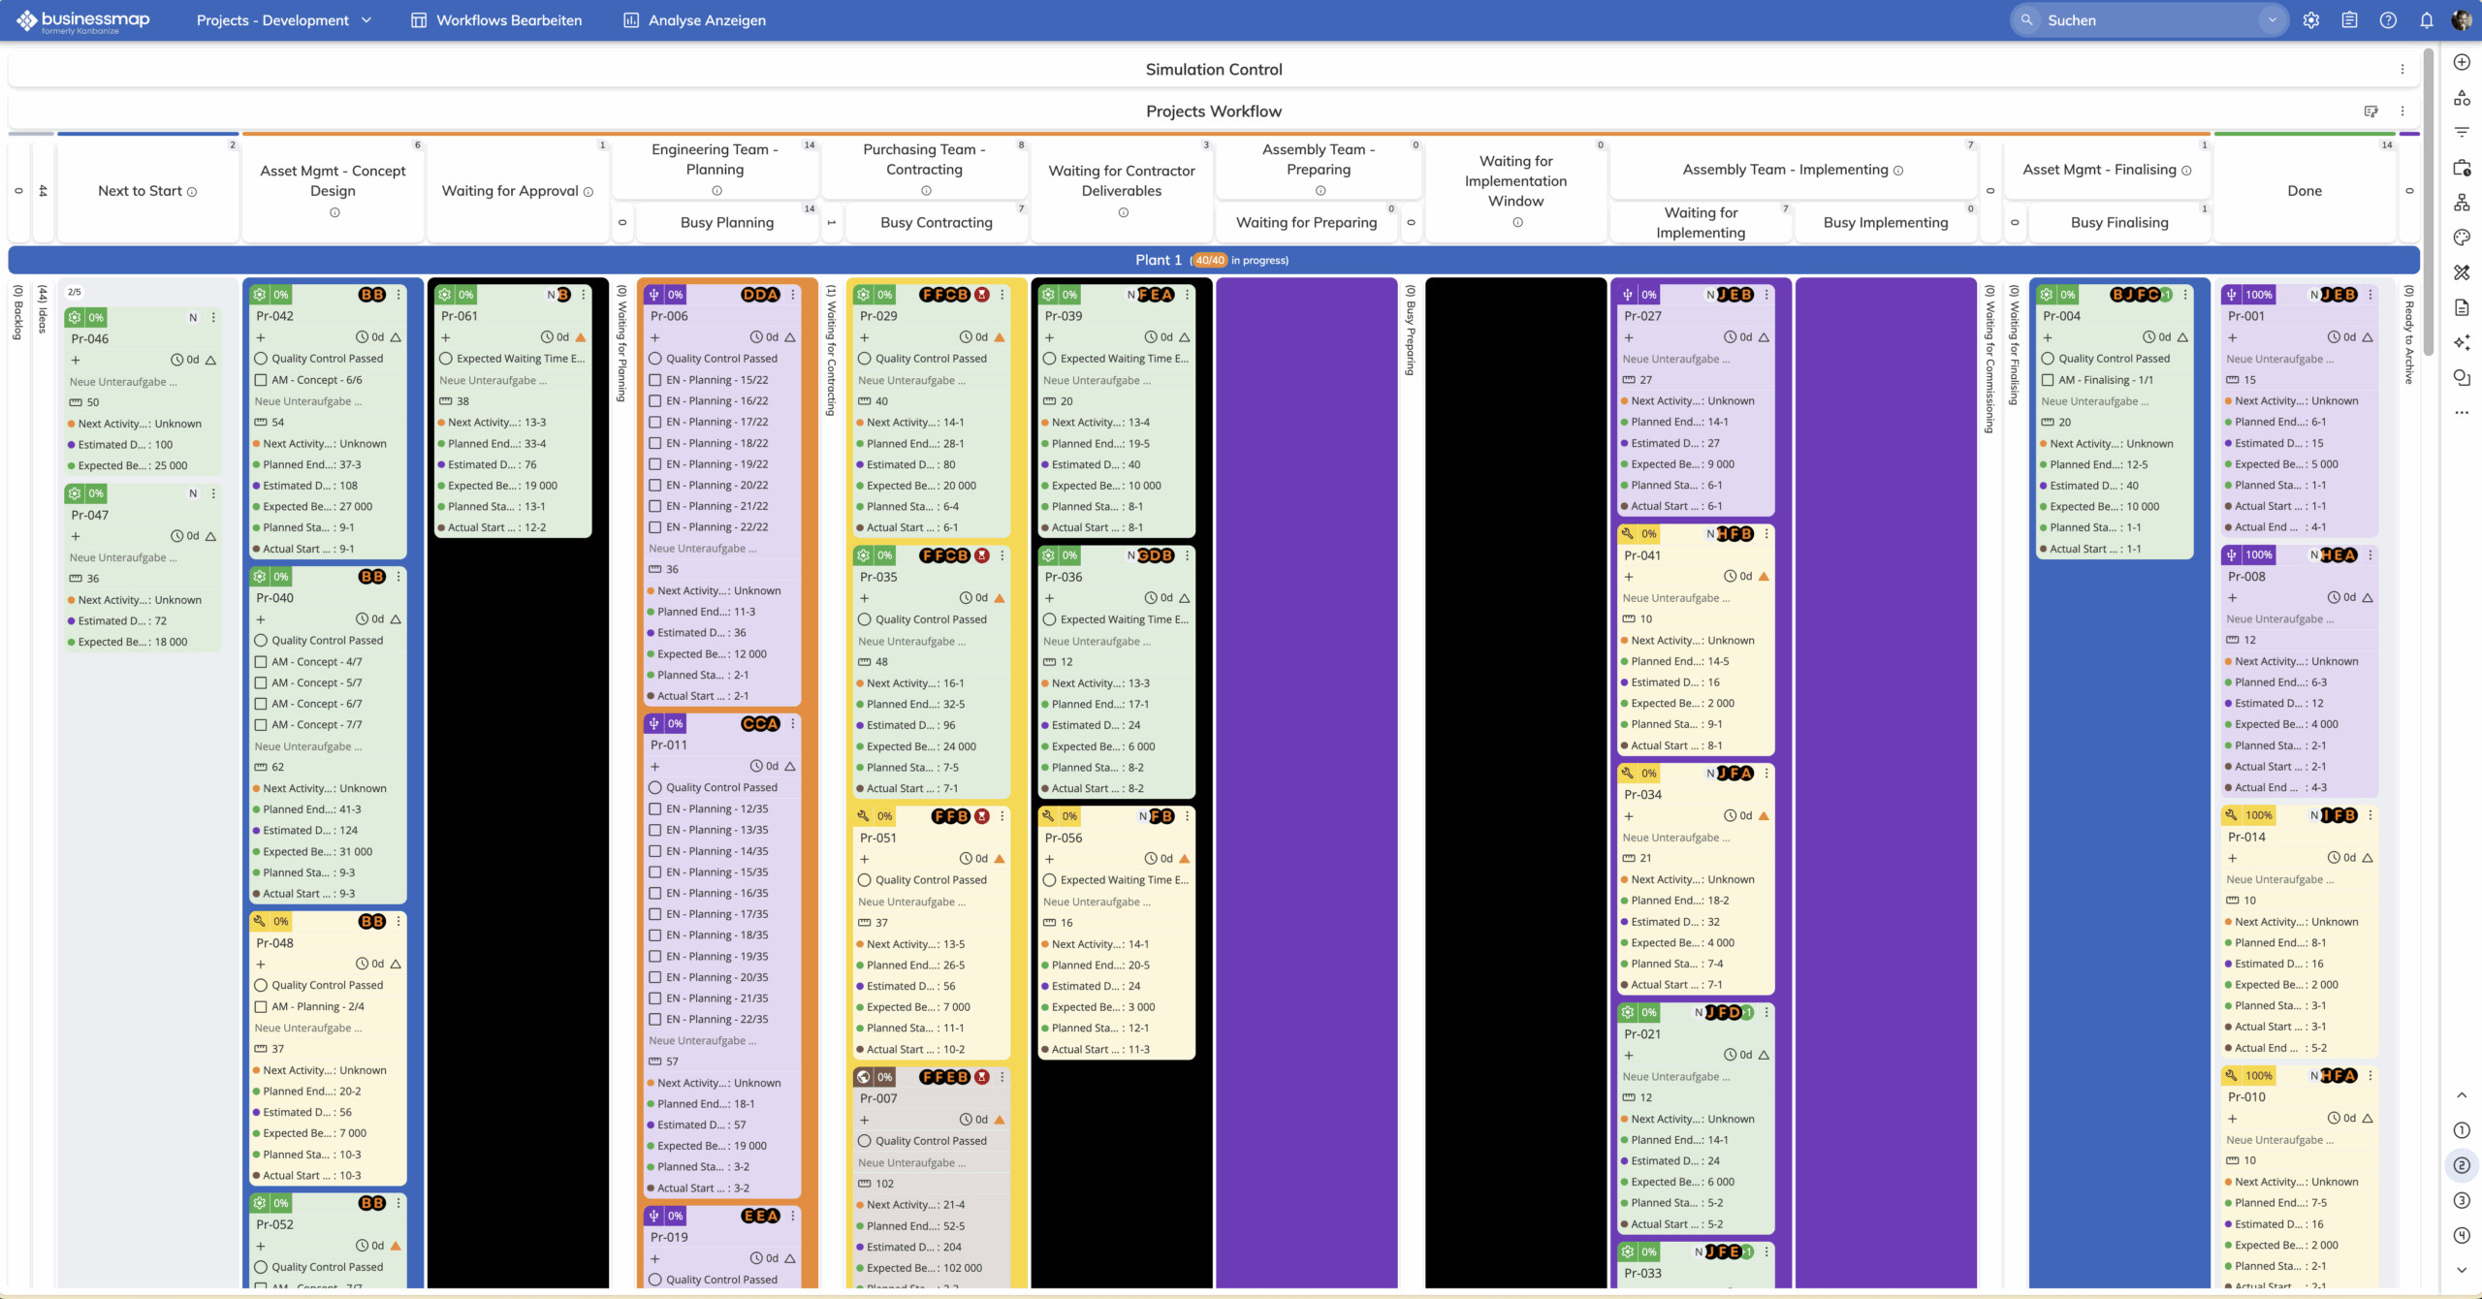Open the notifications bell
2482x1299 pixels.
point(2426,19)
